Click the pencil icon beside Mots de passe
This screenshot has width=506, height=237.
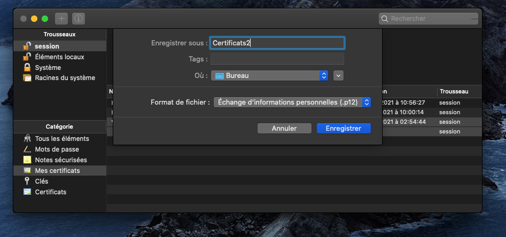click(27, 149)
